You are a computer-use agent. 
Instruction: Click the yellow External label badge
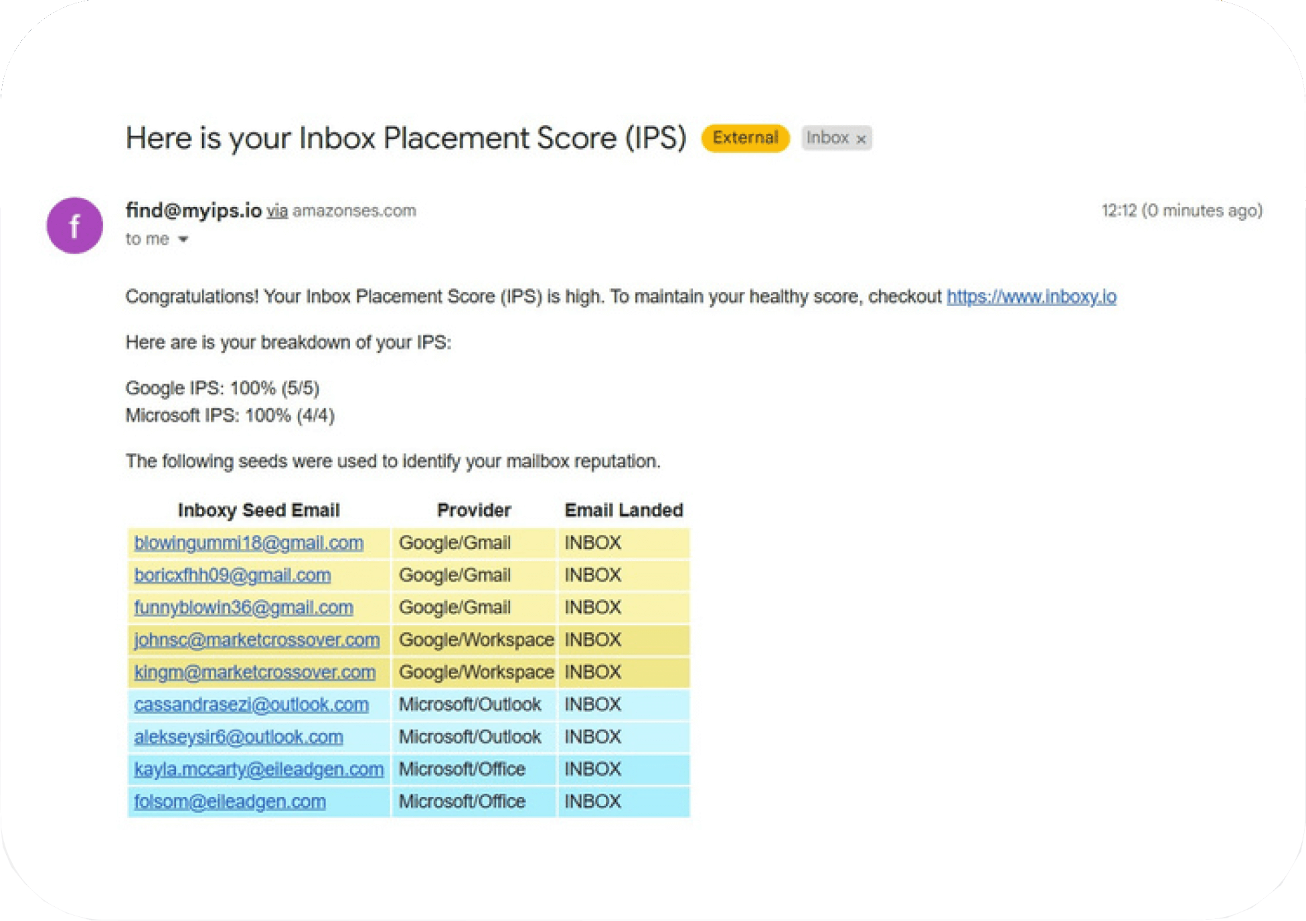point(745,138)
